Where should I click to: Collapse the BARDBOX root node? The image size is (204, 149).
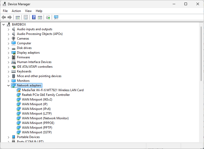tap(3, 24)
